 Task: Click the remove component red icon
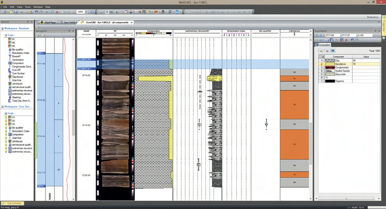coord(327,51)
